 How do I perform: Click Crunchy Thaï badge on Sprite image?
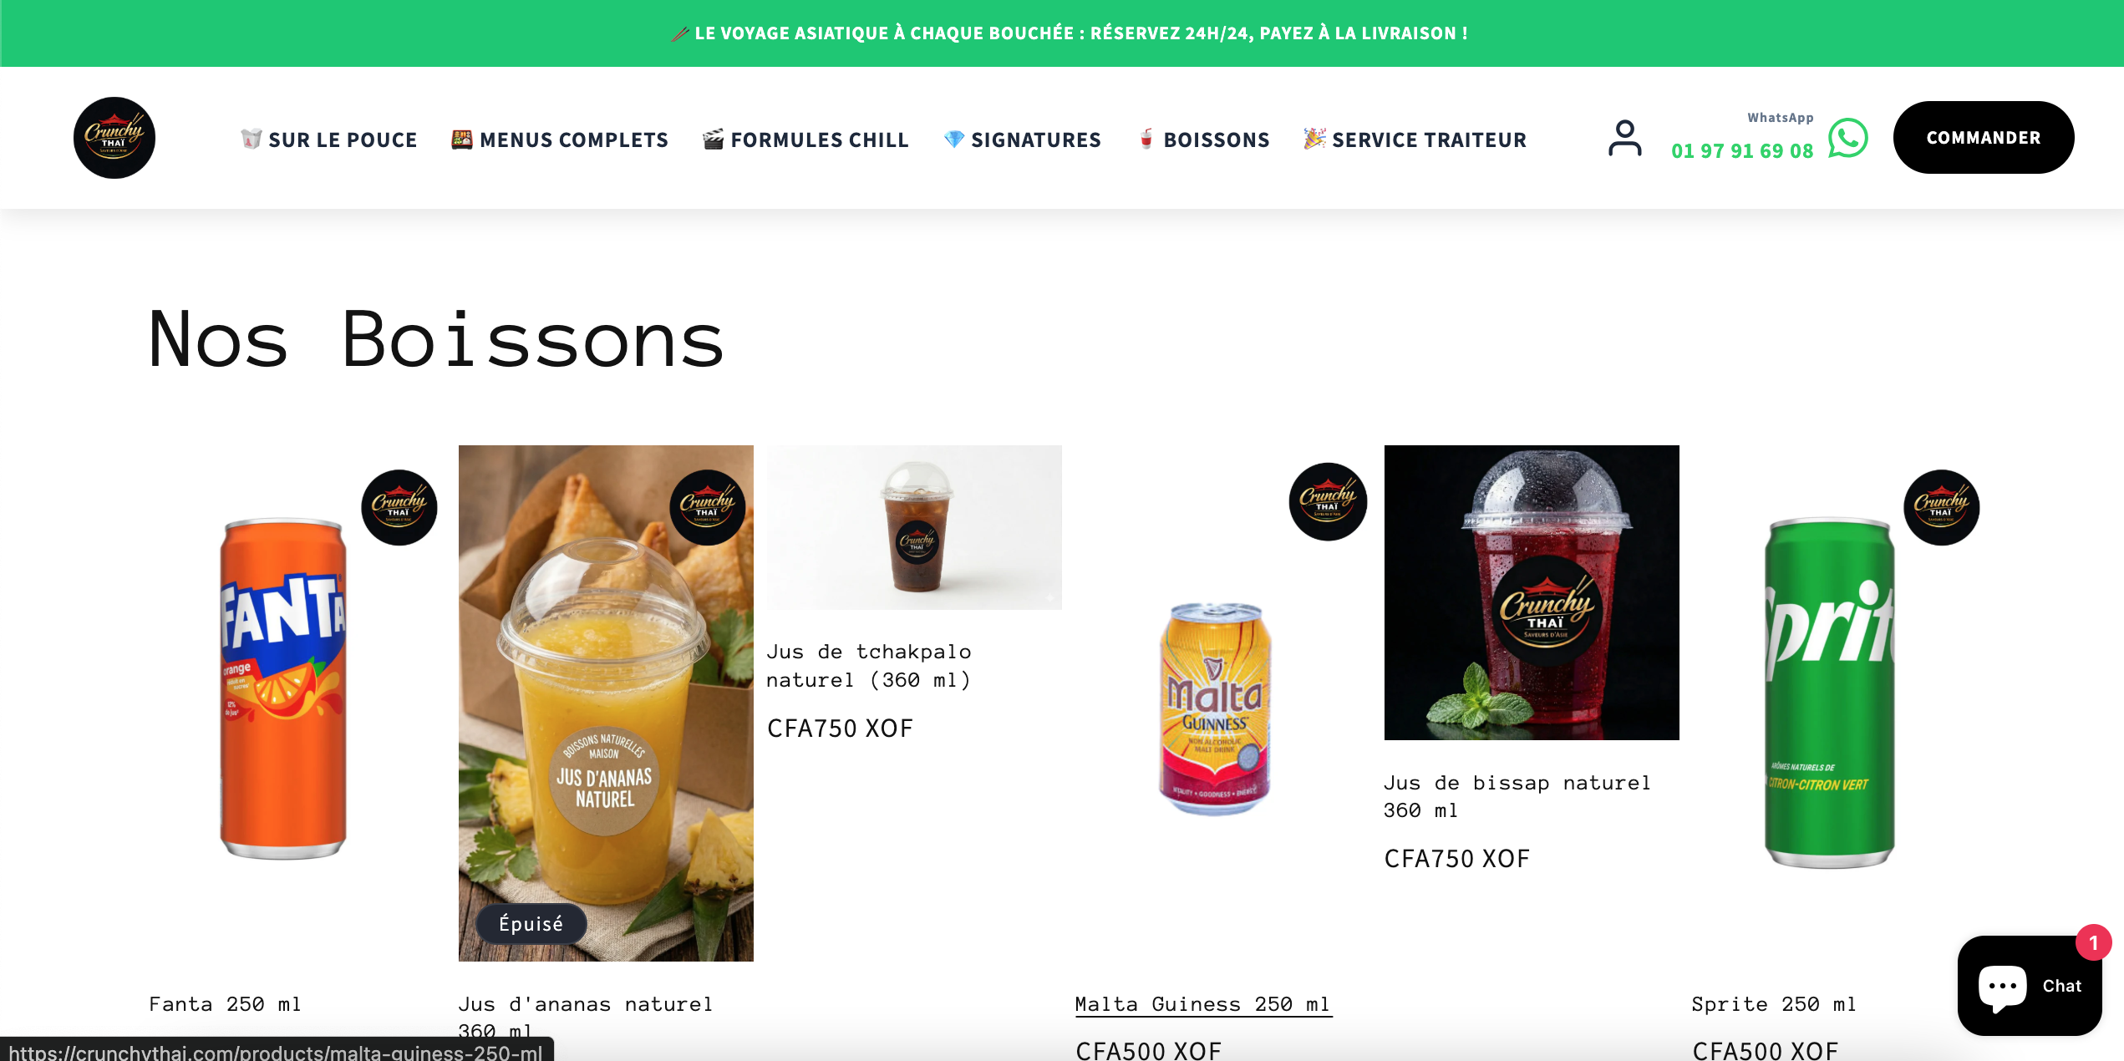(1942, 507)
